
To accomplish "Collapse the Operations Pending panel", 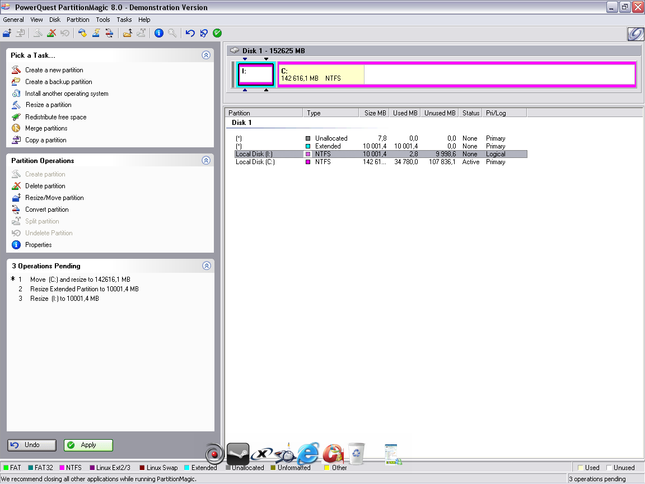I will (x=207, y=266).
